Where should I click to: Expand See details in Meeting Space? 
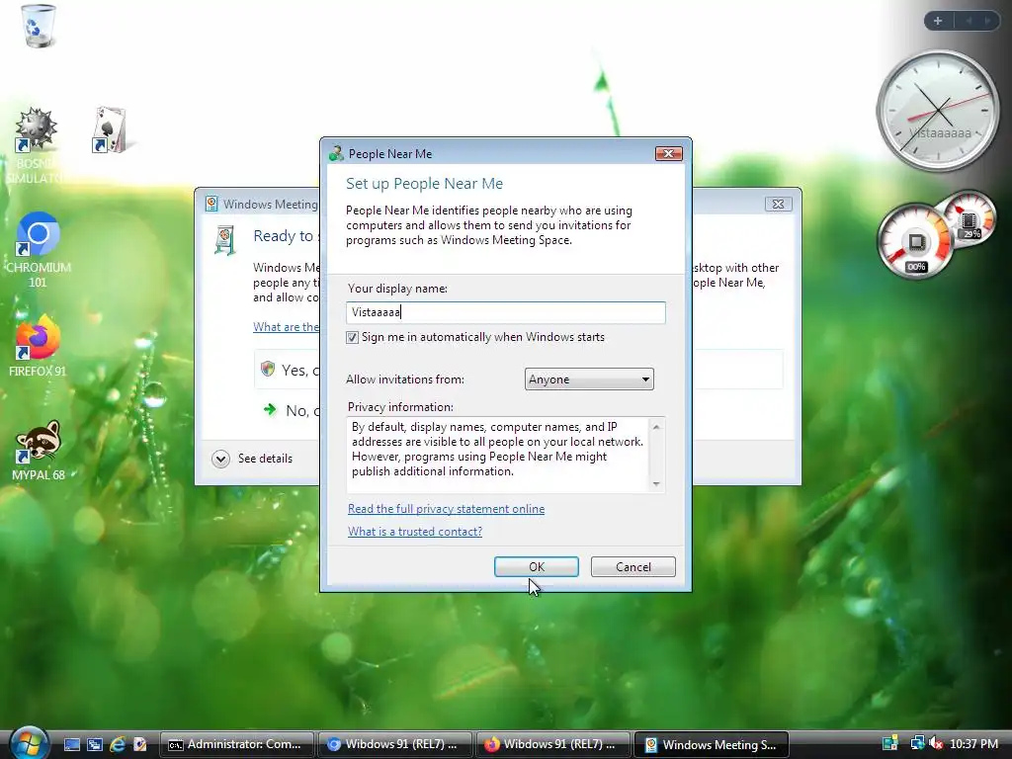[x=252, y=459]
